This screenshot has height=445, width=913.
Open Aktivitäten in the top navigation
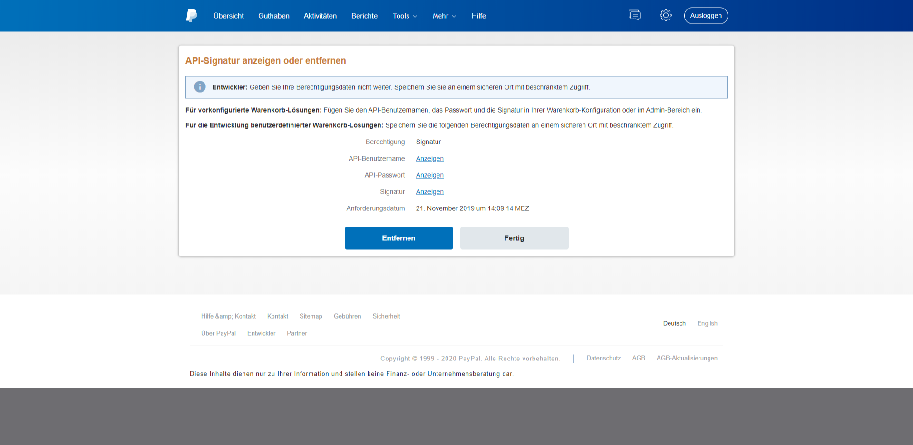(320, 16)
